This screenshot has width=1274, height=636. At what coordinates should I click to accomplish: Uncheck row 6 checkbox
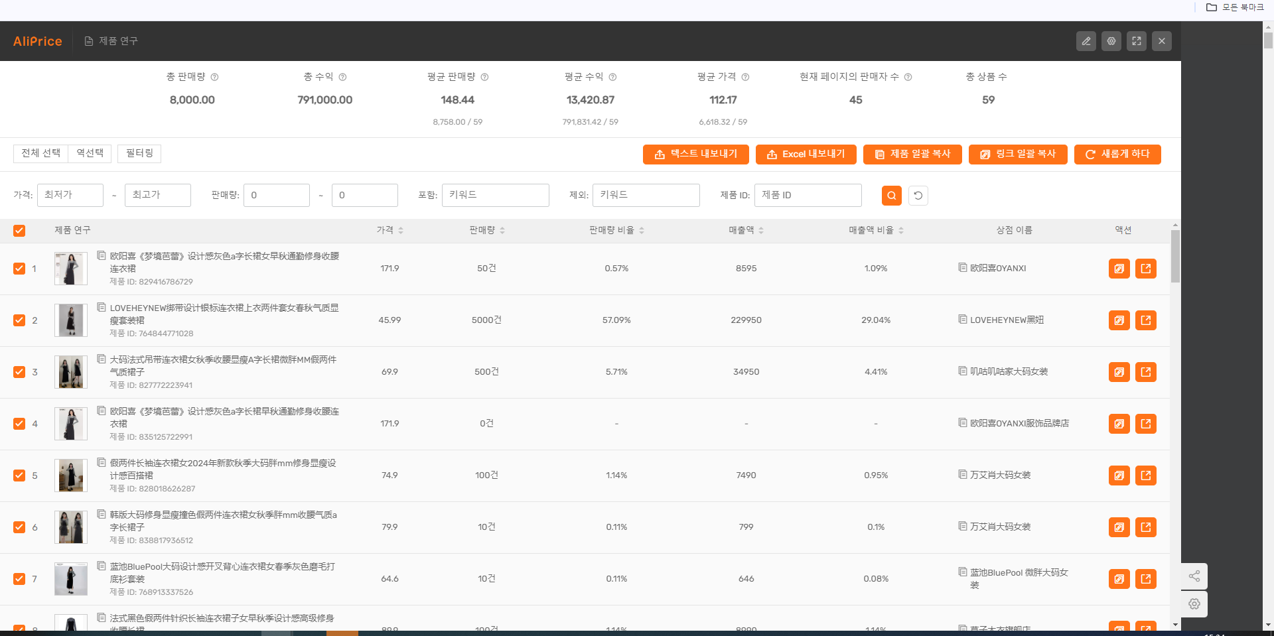19,527
